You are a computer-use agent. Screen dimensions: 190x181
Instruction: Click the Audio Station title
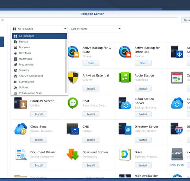tap(144, 75)
